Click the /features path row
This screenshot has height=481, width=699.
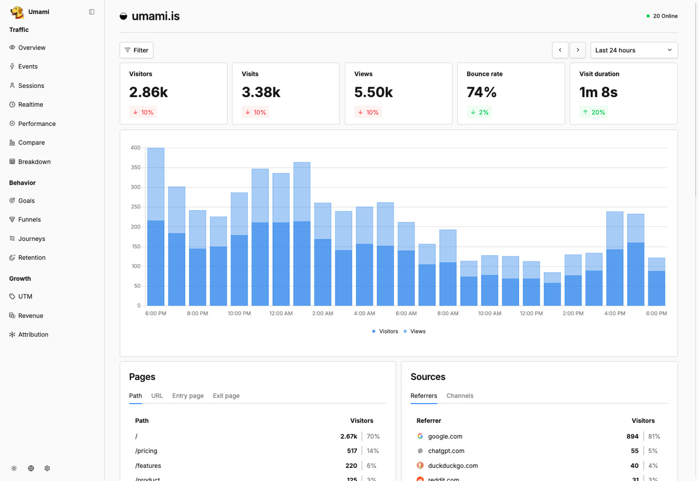pyautogui.click(x=258, y=465)
